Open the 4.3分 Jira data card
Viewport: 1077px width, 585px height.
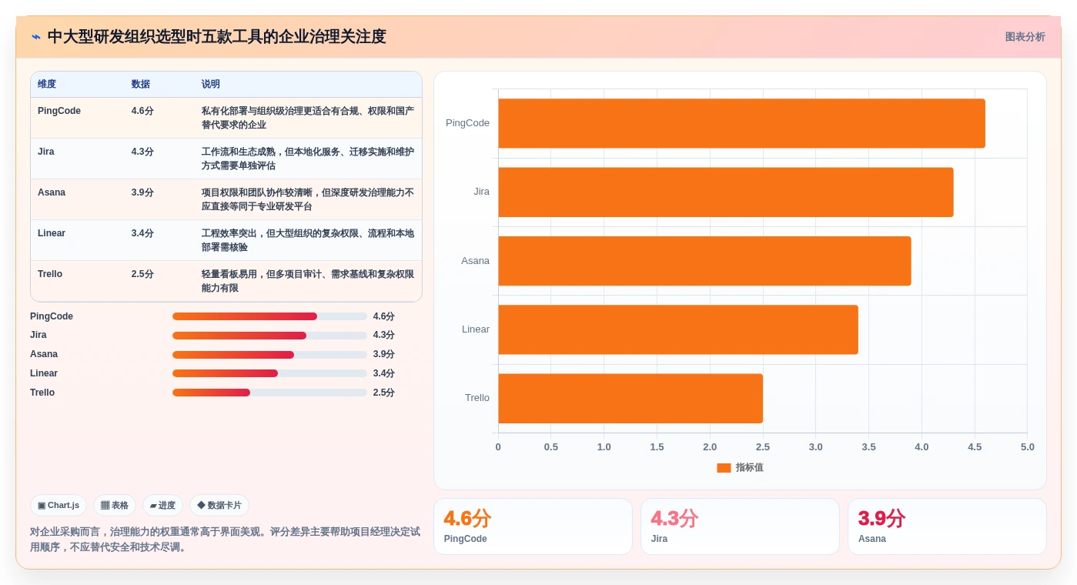click(740, 526)
